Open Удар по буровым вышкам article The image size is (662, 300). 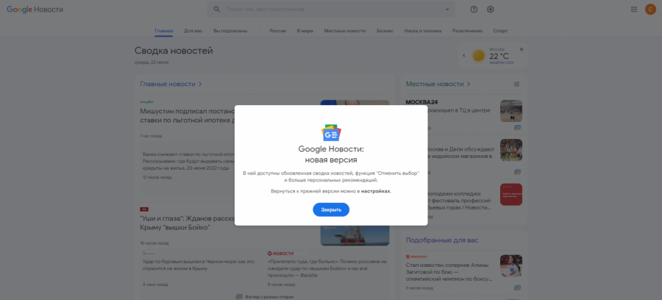click(199, 265)
